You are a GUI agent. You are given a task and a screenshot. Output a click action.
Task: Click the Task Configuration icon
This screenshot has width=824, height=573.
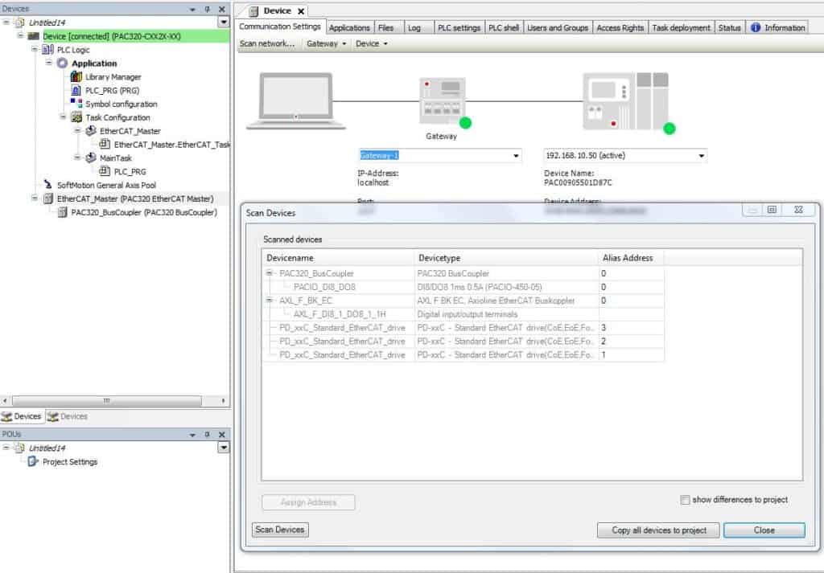pos(76,117)
